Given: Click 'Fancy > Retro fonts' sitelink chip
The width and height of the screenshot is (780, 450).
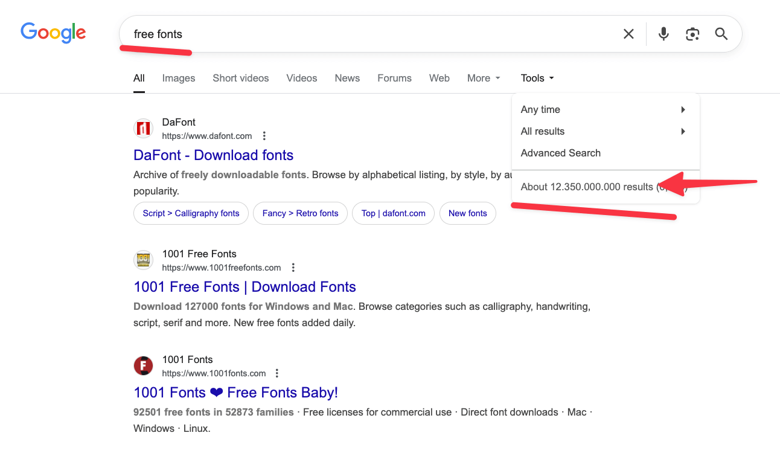Looking at the screenshot, I should tap(300, 213).
